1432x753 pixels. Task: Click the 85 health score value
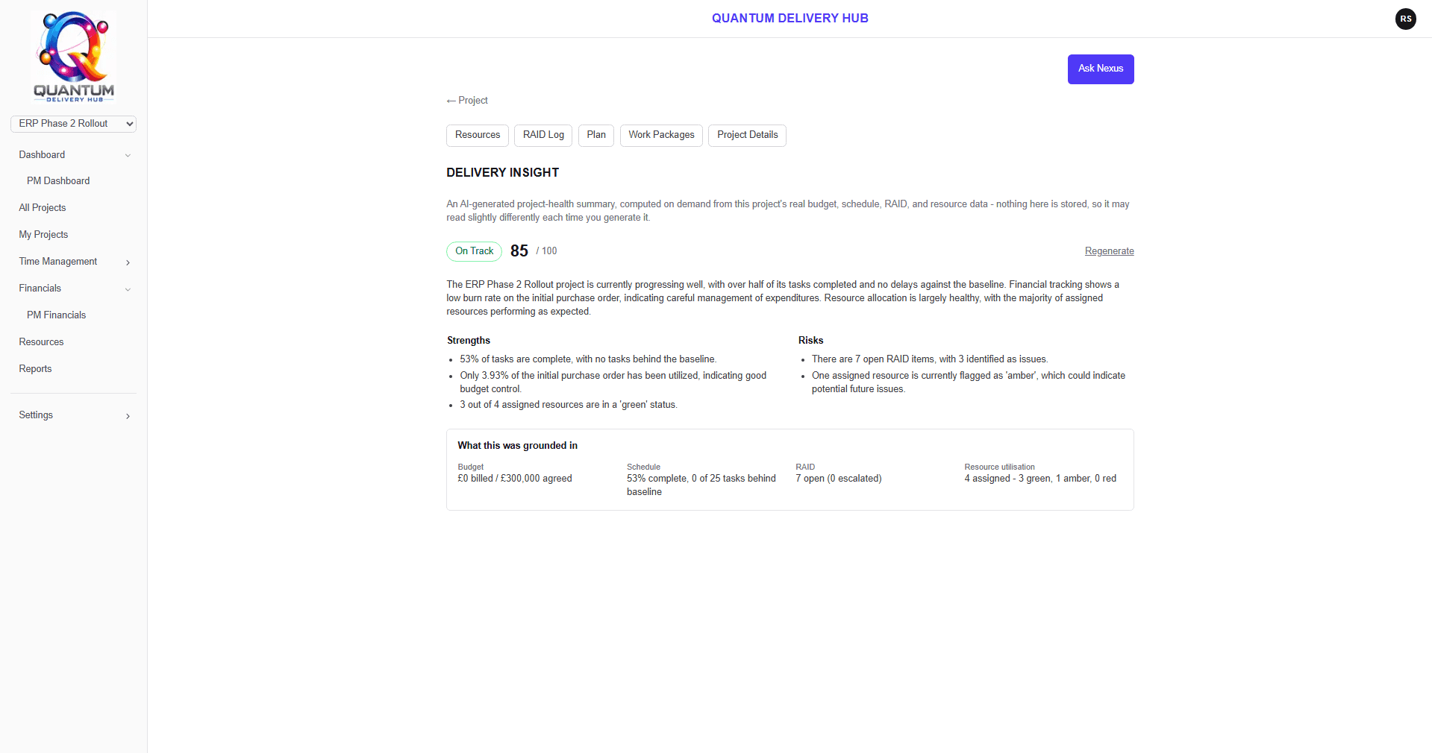(519, 251)
